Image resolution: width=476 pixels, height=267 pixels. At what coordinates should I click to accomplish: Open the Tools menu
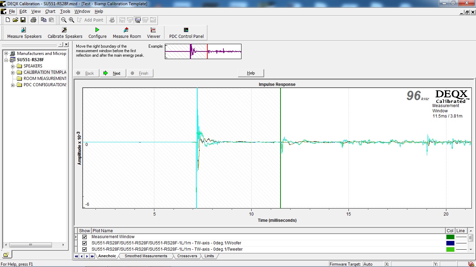(65, 11)
